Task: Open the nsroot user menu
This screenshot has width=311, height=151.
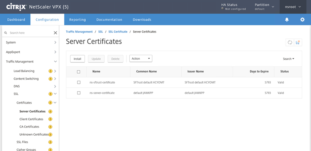Action: [x=293, y=7]
